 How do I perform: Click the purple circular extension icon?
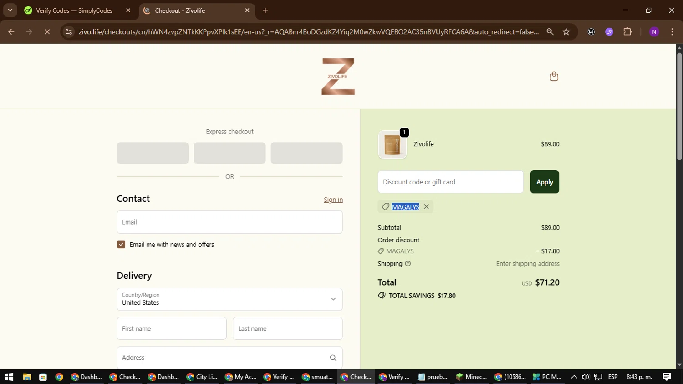click(x=609, y=32)
